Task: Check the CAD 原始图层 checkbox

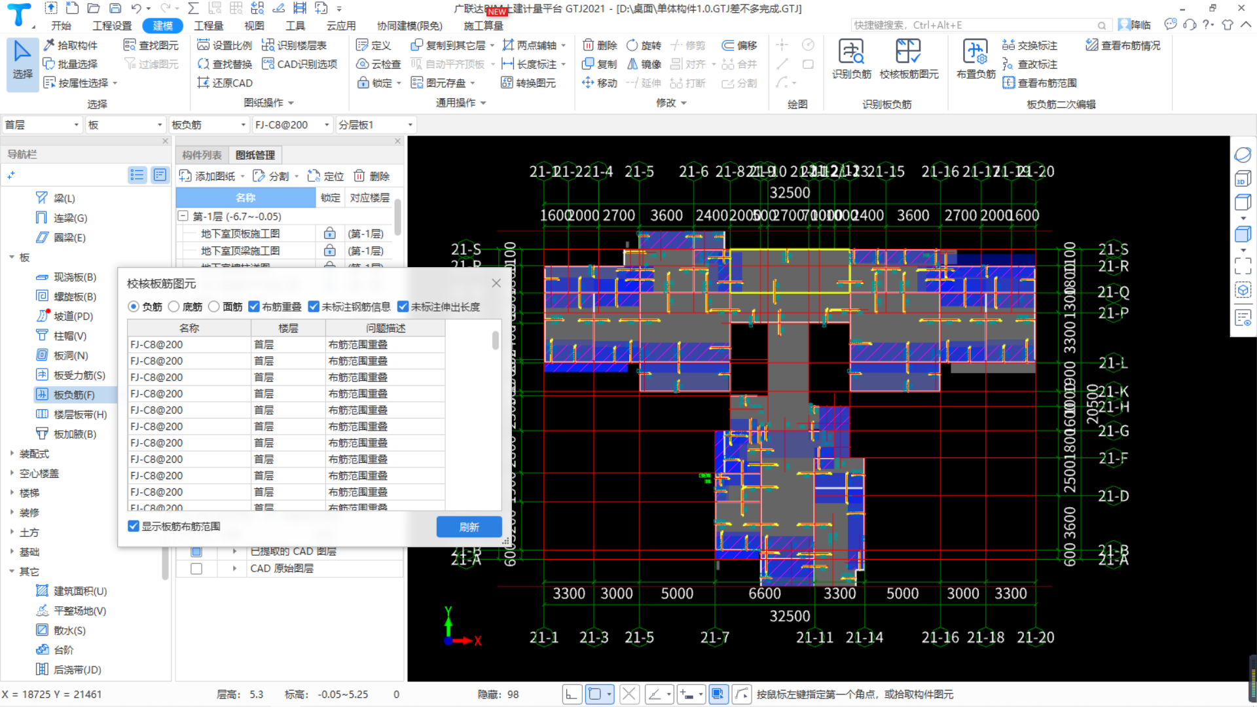Action: coord(196,568)
